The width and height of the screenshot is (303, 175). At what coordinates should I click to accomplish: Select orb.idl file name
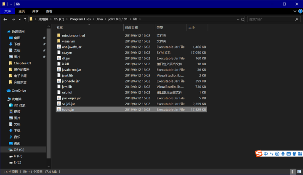click(x=67, y=92)
